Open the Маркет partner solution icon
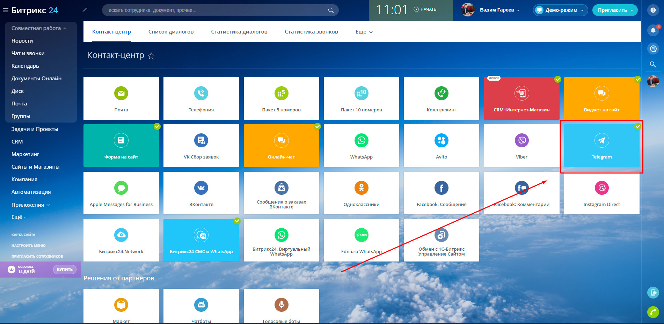The width and height of the screenshot is (664, 324). click(121, 305)
